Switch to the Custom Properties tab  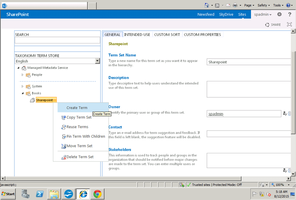click(x=203, y=35)
